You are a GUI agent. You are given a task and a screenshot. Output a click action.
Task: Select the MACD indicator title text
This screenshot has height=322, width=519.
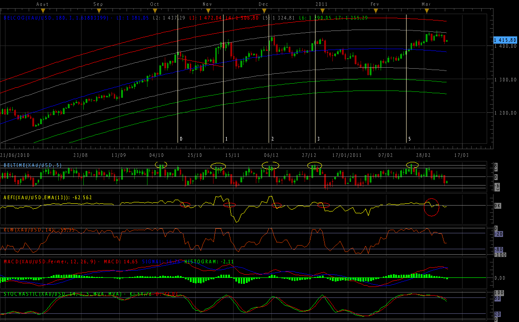[46, 262]
